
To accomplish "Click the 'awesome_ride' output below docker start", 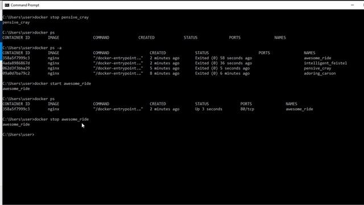I will 16,89.
